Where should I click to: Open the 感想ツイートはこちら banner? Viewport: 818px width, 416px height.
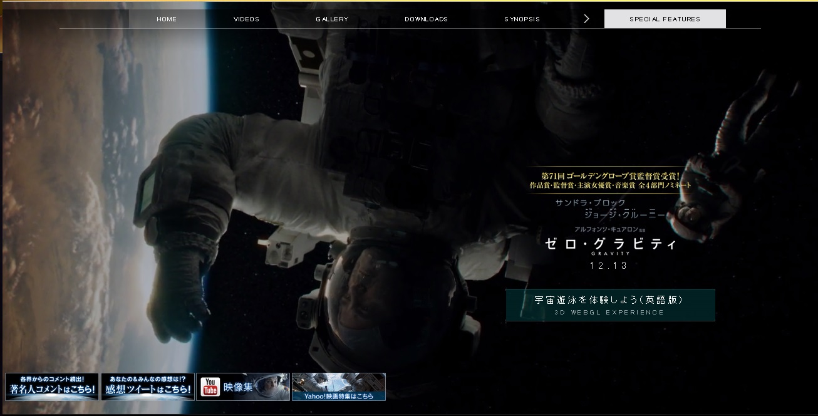click(x=148, y=387)
